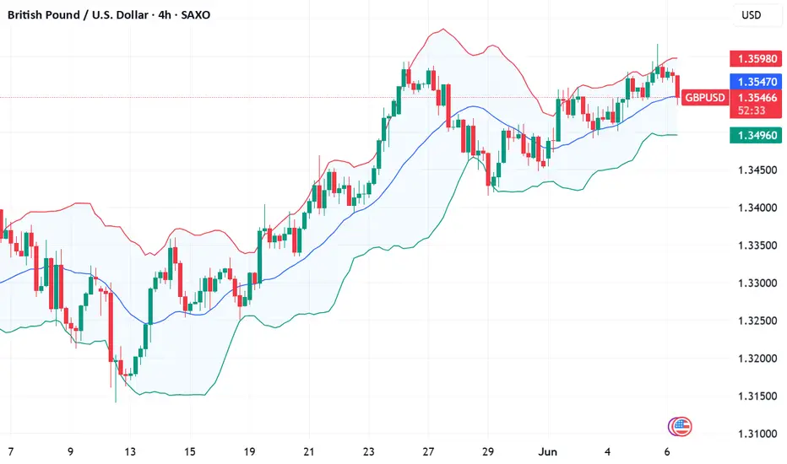Click the 1.31000 price axis level

[x=757, y=434]
